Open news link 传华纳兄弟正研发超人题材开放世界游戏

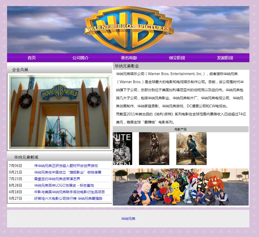pos(66,165)
